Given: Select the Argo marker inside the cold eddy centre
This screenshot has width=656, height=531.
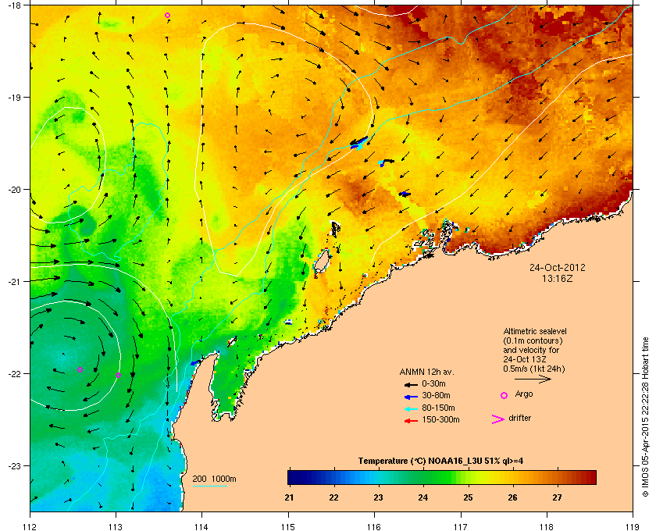Looking at the screenshot, I should 80,369.
